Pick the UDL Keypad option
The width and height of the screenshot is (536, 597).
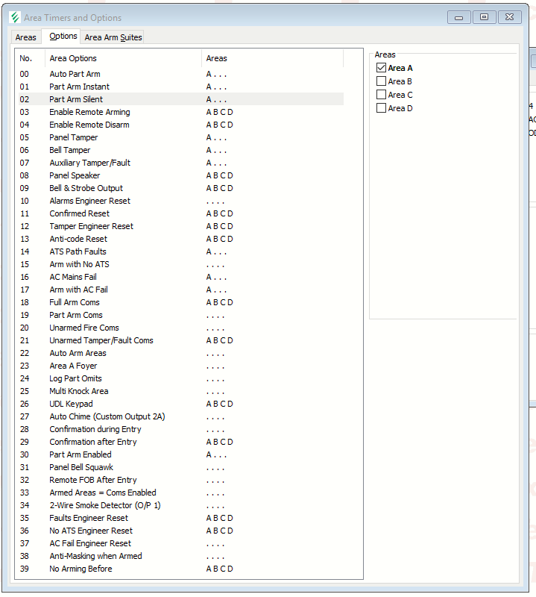71,404
